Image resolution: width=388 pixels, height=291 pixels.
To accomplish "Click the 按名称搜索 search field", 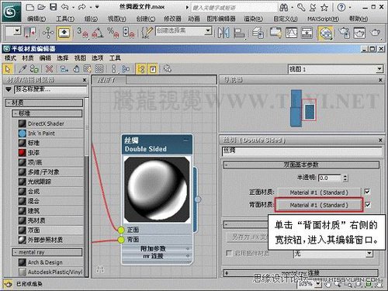I will 50,90.
